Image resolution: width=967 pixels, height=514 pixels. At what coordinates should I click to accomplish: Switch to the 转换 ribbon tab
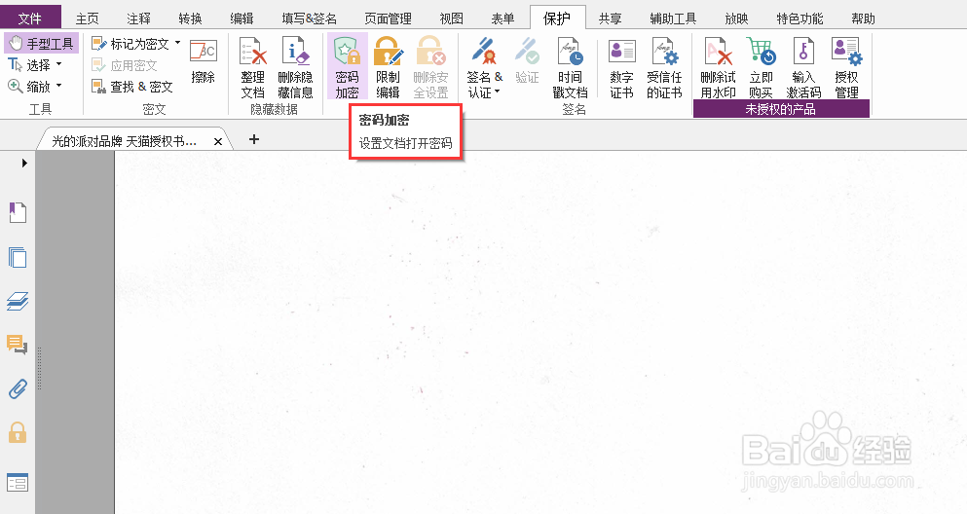coord(191,18)
